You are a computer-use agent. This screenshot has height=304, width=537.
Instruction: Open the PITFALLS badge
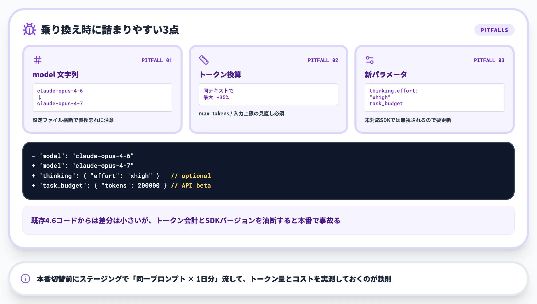pyautogui.click(x=494, y=30)
